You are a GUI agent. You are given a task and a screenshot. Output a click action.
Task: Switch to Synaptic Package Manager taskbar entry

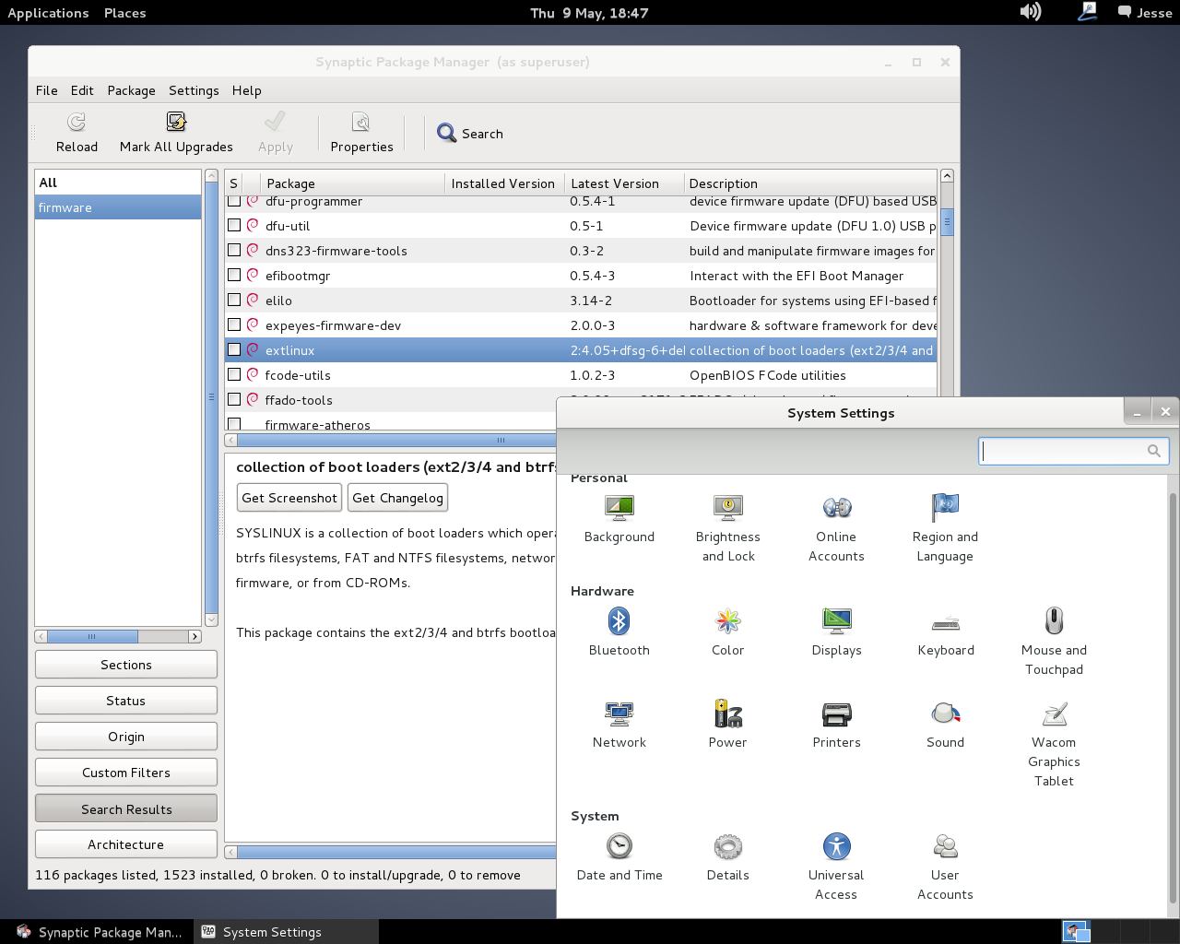(x=99, y=932)
